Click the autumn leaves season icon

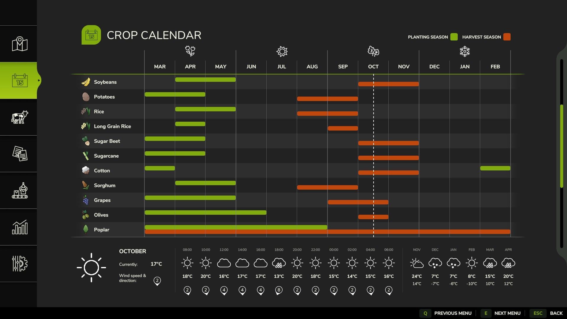[373, 51]
